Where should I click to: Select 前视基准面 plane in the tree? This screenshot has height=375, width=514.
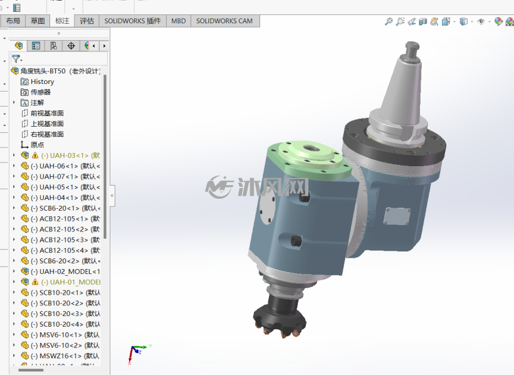[x=47, y=113]
